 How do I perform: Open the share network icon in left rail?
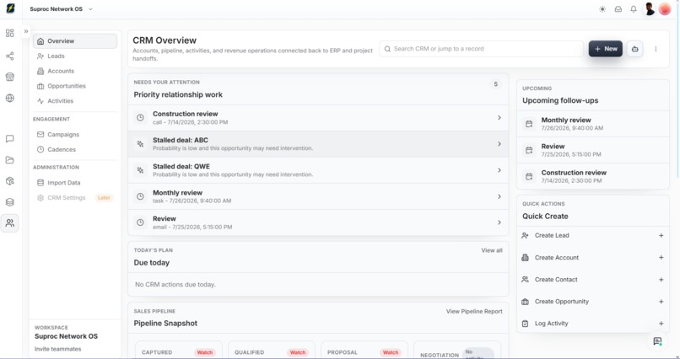(9, 56)
